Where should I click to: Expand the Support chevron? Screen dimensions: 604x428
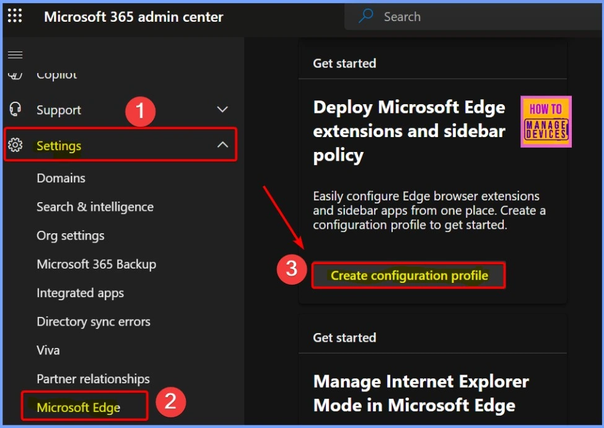222,110
